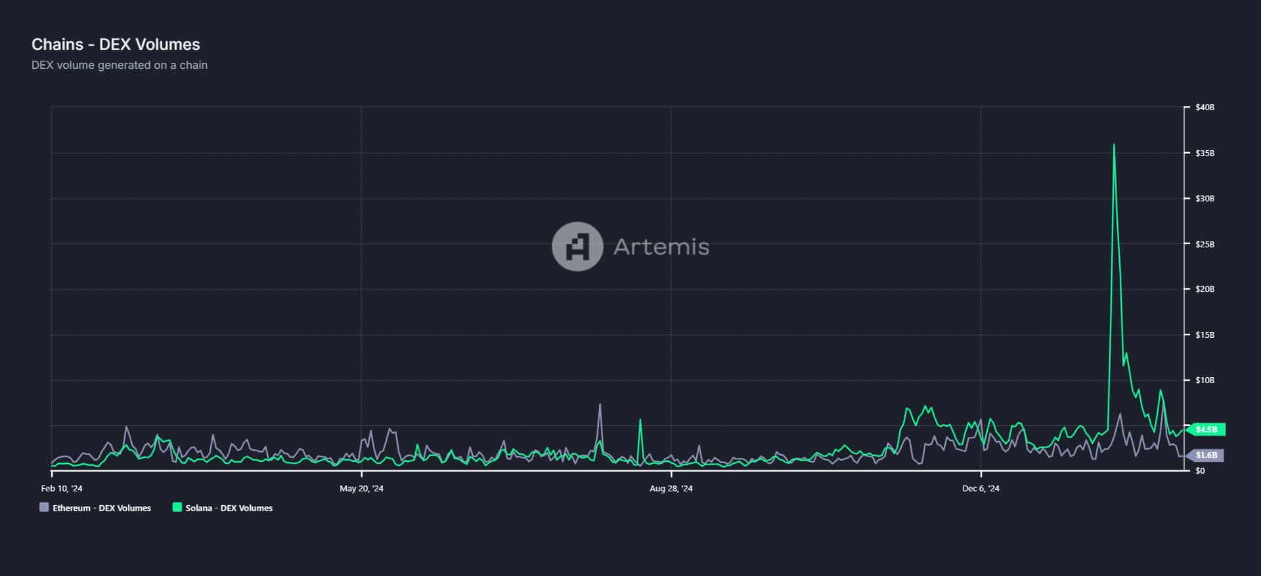Select the Dec 6, '24 date label
Screen dimensions: 1261x576
pos(981,488)
